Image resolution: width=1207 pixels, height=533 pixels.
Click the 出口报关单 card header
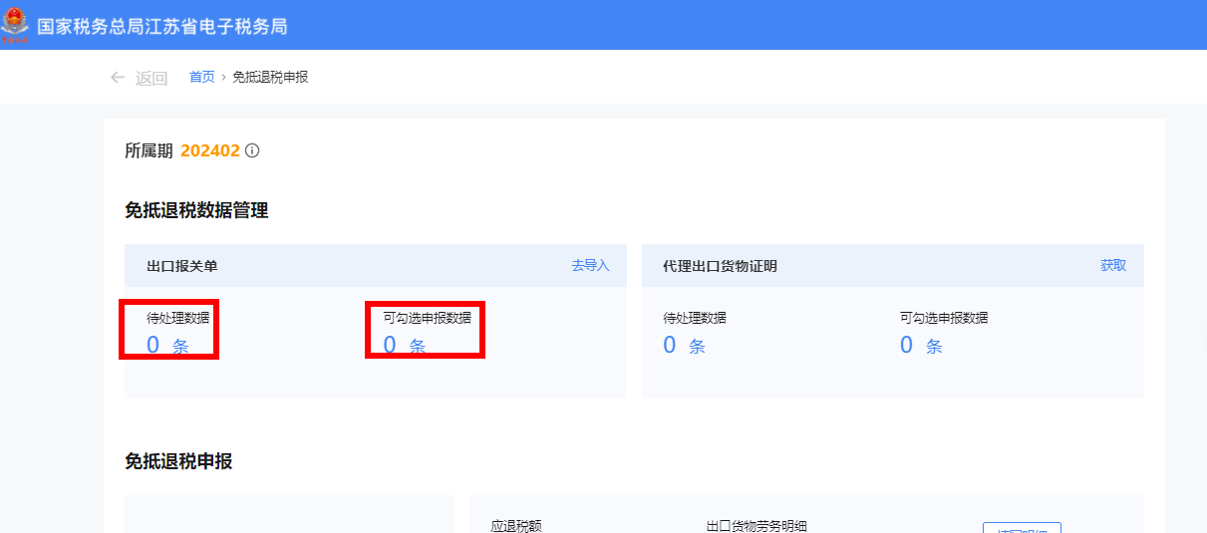pos(182,266)
